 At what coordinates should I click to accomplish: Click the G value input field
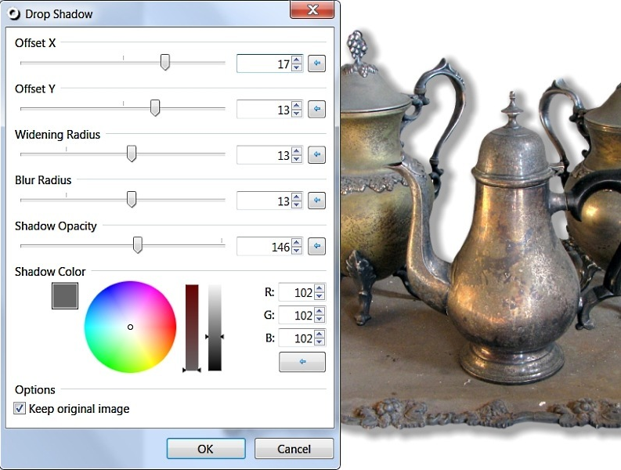(297, 316)
